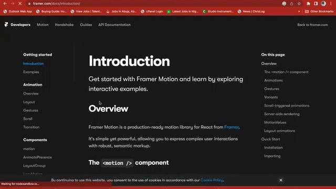336x189 pixels.
Task: Open AnimatePresence in sidebar
Action: (x=37, y=157)
